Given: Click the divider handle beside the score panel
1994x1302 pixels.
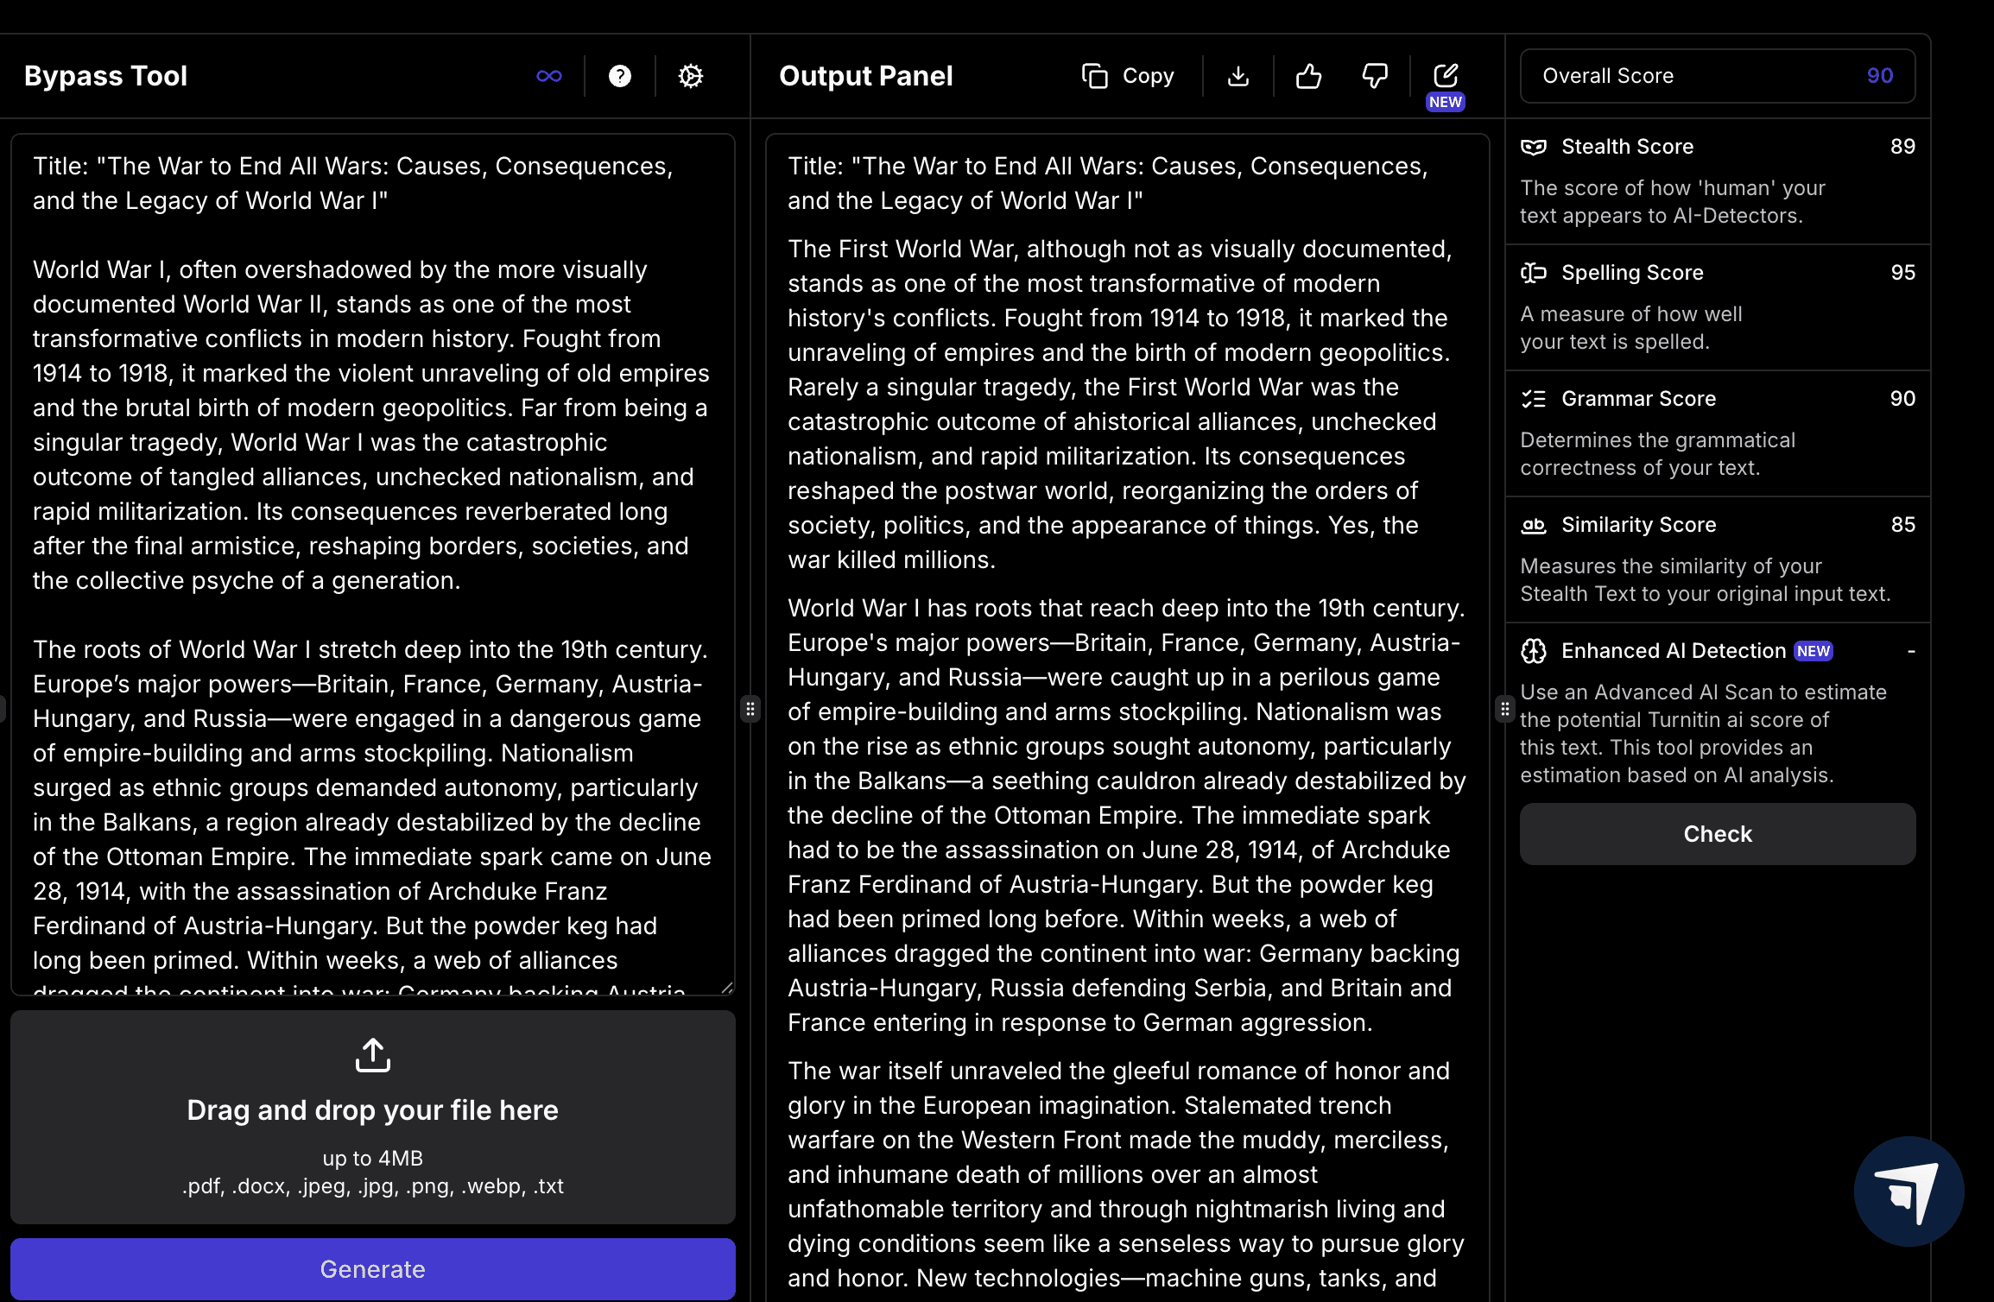Looking at the screenshot, I should pos(1505,710).
